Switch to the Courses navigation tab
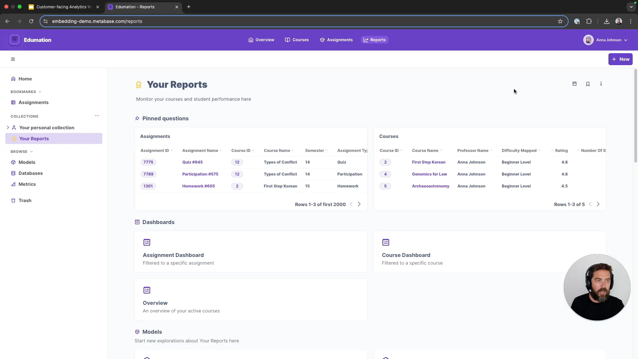The image size is (638, 359). pyautogui.click(x=297, y=40)
